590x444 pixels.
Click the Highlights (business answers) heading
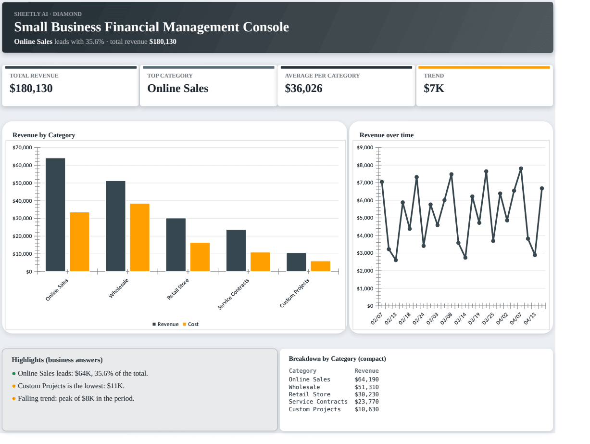click(x=57, y=360)
